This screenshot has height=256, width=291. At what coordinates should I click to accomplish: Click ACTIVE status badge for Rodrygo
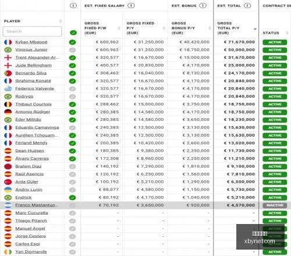[x=275, y=97]
